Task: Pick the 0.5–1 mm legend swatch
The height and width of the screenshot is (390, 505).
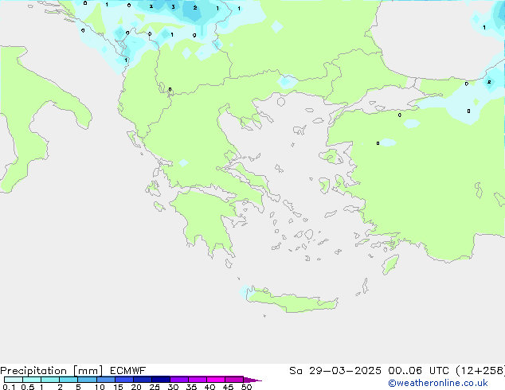Action: click(x=32, y=380)
